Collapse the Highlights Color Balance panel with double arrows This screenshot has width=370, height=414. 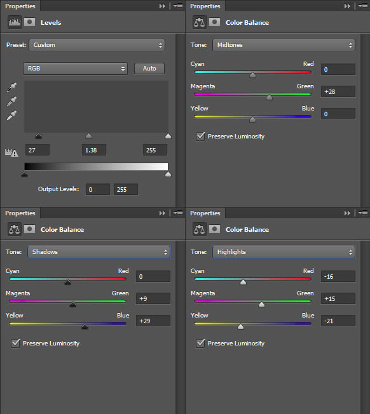[347, 213]
